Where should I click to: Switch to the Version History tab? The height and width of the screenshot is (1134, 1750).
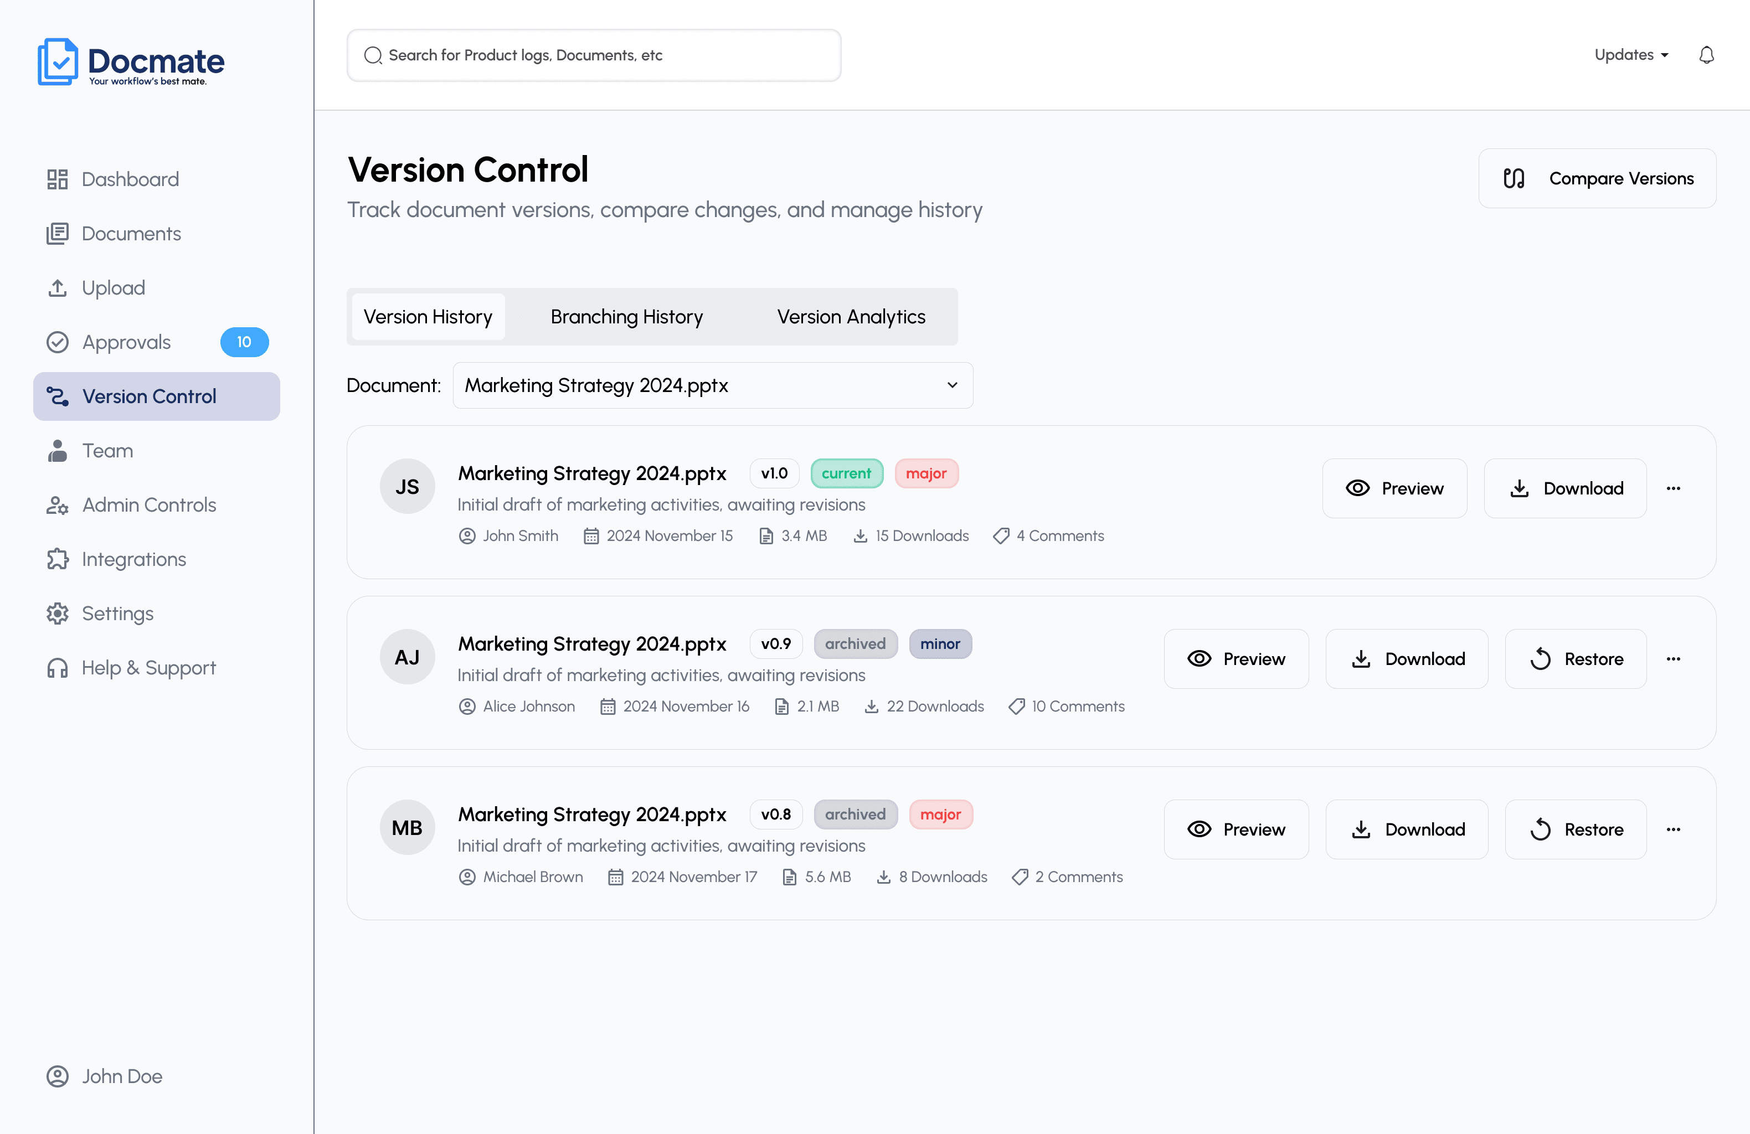[428, 317]
